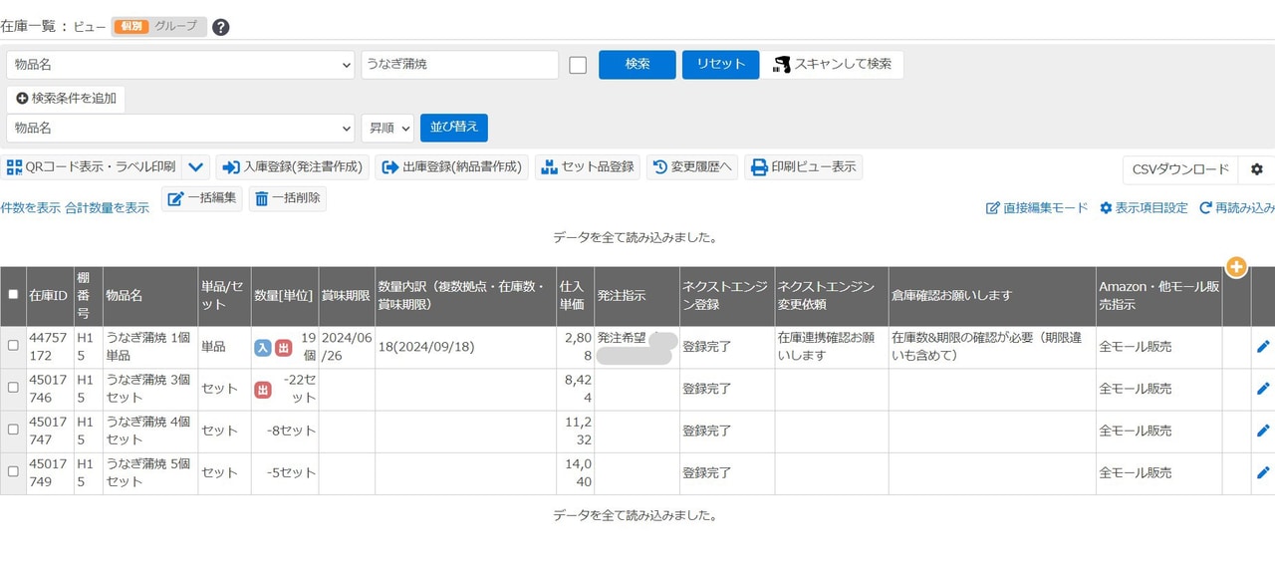Open settings gear next to CSV download
The width and height of the screenshot is (1275, 580).
(1256, 169)
